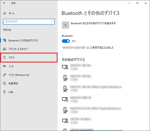Select sixth device wireless display icon
150x131 pixels.
(65, 121)
